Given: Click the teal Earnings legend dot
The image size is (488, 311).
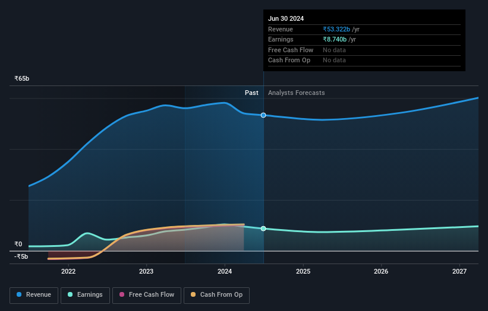Looking at the screenshot, I should coord(70,294).
